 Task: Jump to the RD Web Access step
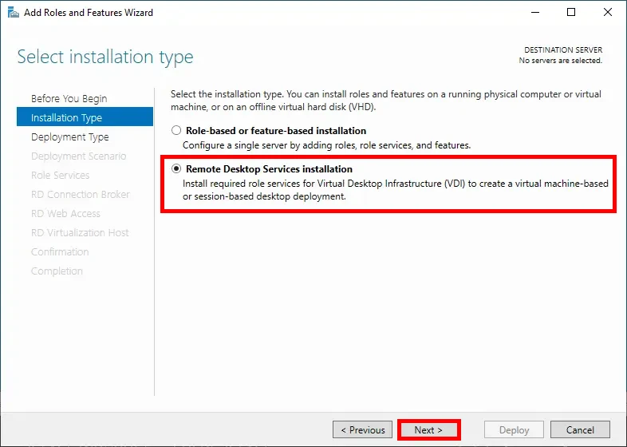point(65,214)
